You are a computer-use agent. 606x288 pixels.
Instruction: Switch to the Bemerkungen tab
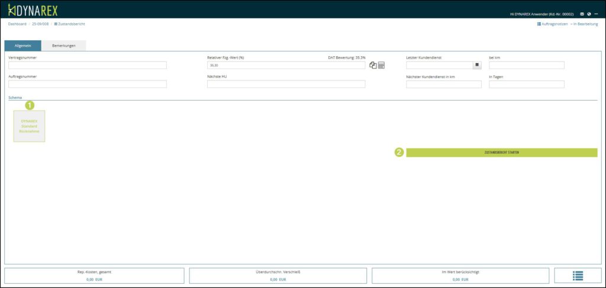point(63,46)
